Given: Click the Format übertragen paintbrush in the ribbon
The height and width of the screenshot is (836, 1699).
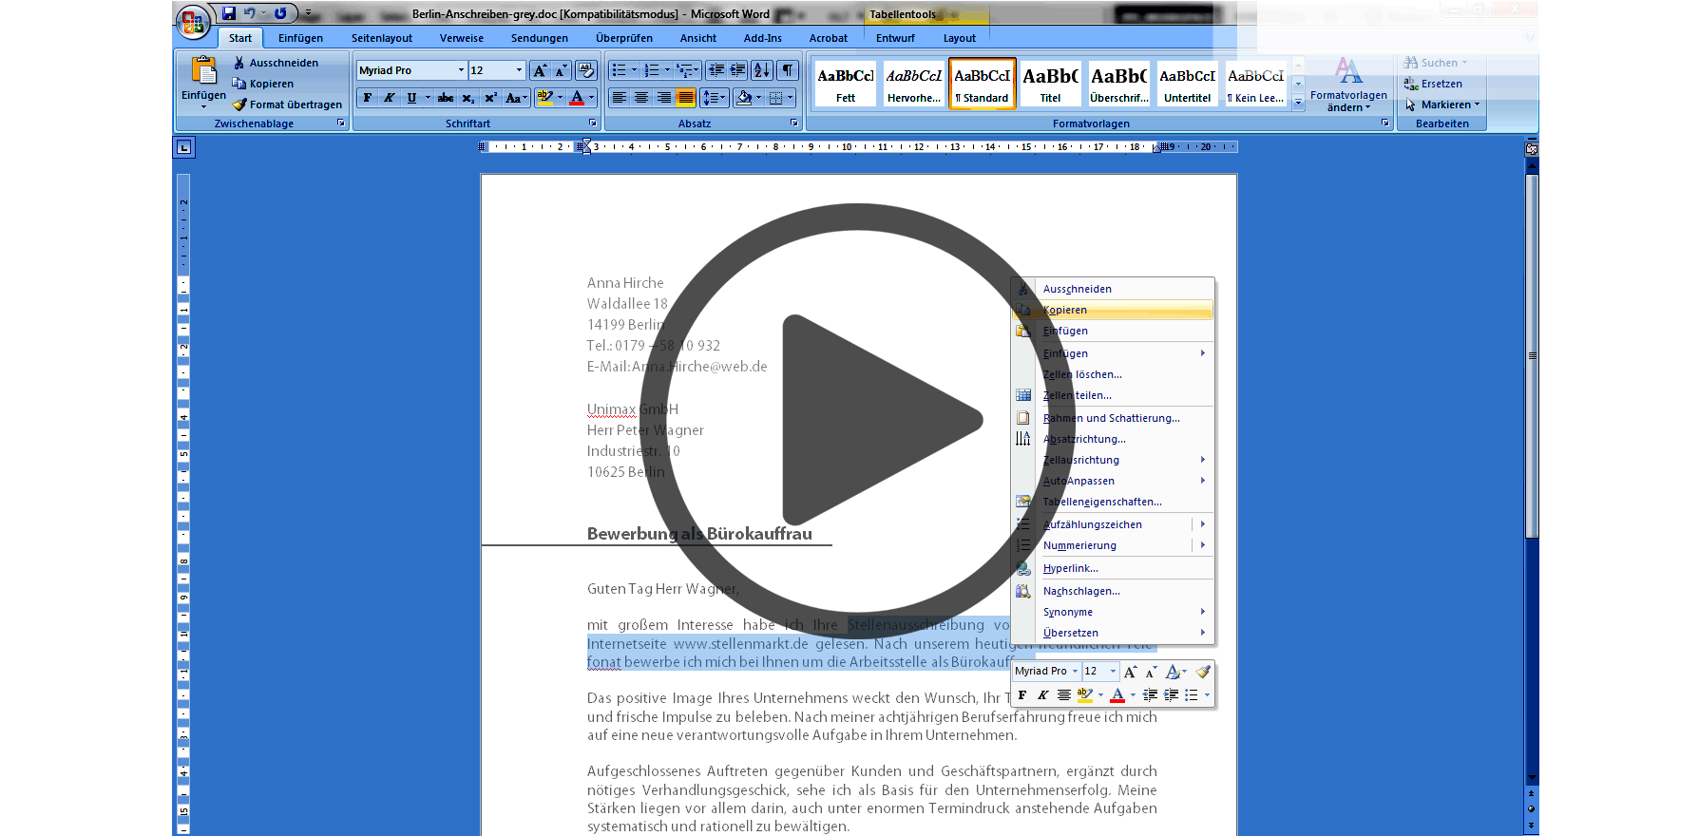Looking at the screenshot, I should pyautogui.click(x=240, y=104).
